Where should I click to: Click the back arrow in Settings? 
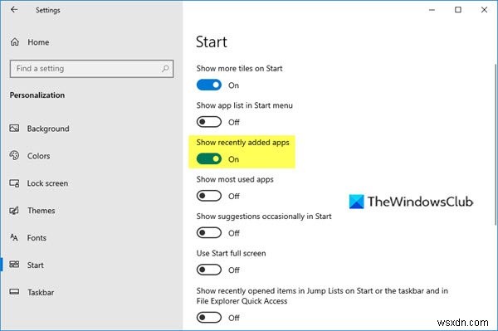click(x=14, y=9)
